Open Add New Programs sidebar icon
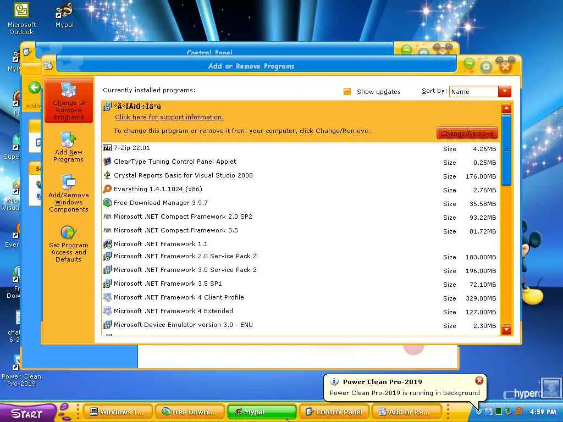Image resolution: width=563 pixels, height=422 pixels. tap(68, 139)
